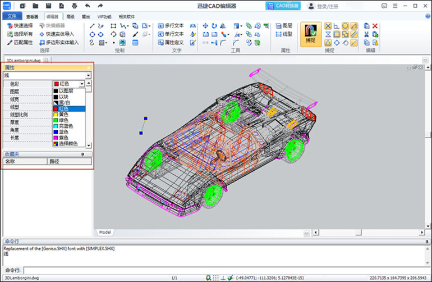Click the 多行文本 button
Image resolution: width=432 pixels, height=282 pixels.
click(x=171, y=26)
